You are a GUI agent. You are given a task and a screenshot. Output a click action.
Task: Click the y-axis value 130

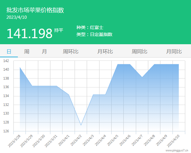coord(6,113)
